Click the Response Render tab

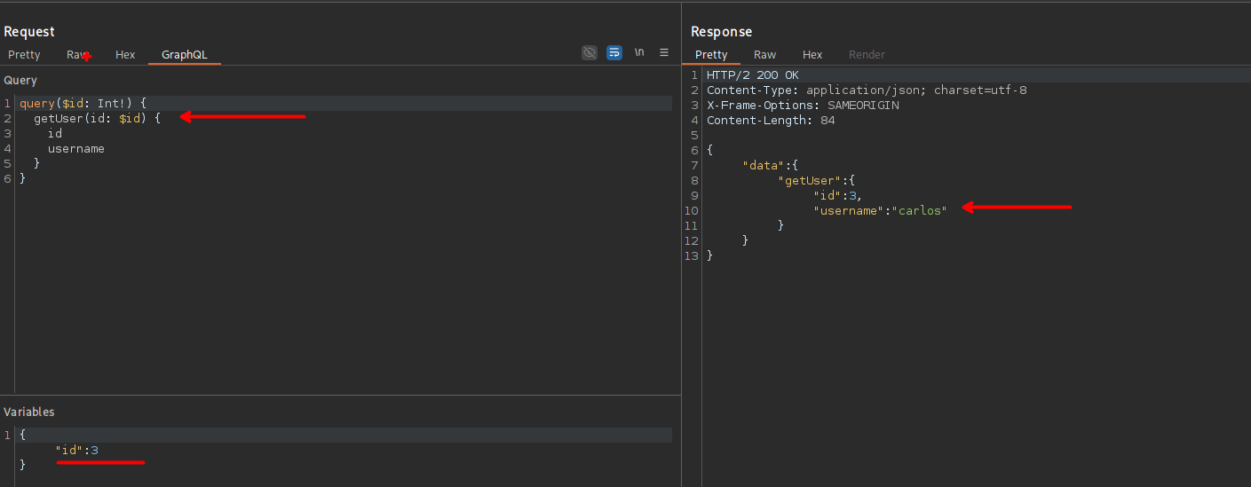(867, 55)
